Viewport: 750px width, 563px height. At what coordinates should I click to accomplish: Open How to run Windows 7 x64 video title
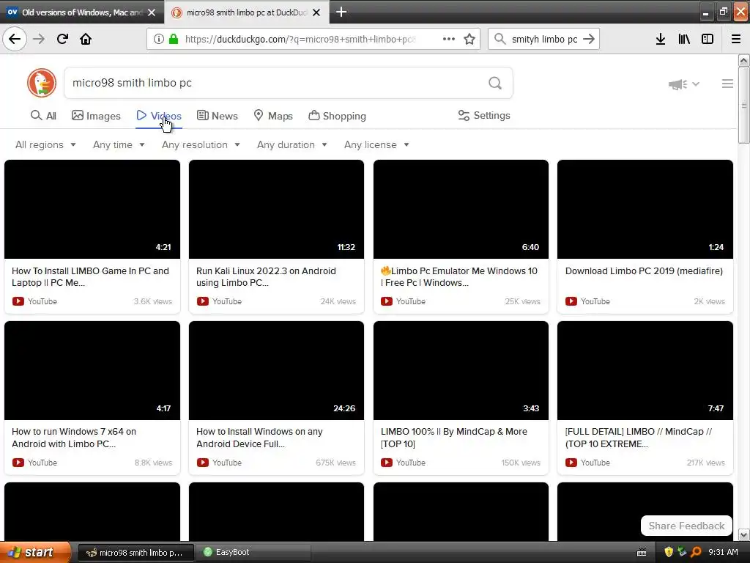(74, 438)
